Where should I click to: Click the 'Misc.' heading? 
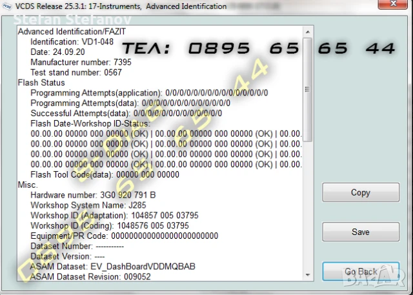click(28, 185)
